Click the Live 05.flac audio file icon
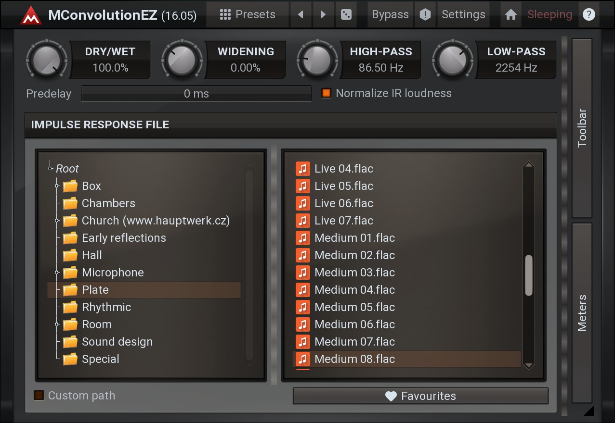The width and height of the screenshot is (615, 423). coord(302,186)
